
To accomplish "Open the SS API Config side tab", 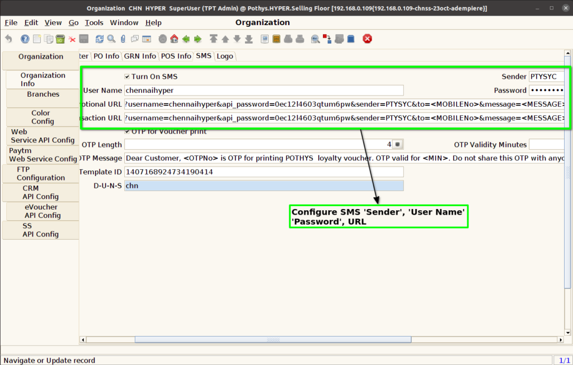I will coord(41,230).
